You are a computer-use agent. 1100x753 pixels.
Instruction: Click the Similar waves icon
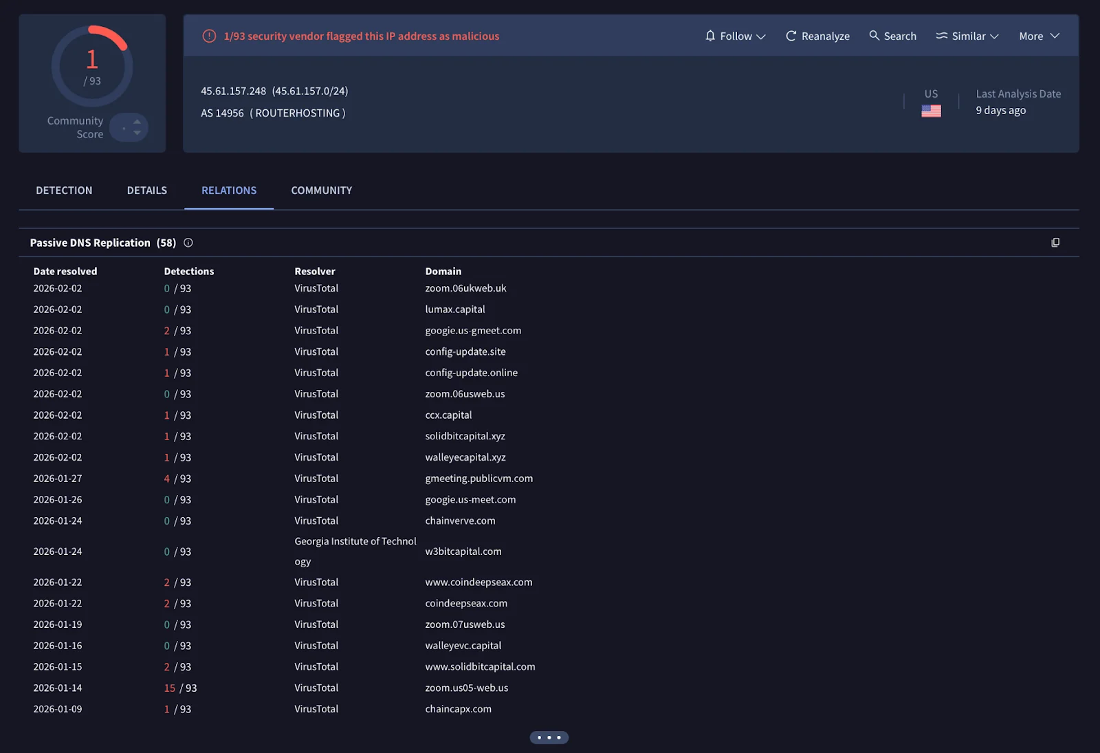[x=941, y=36]
